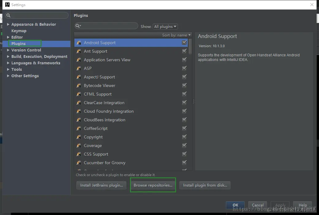Screen dimensions: 319x215
Task: Open Other Settings category
Action: pos(25,76)
